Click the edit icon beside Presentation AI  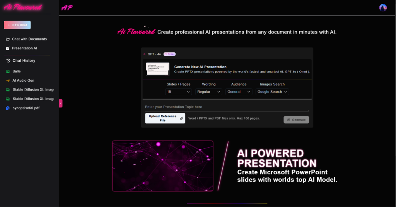[x=8, y=48]
